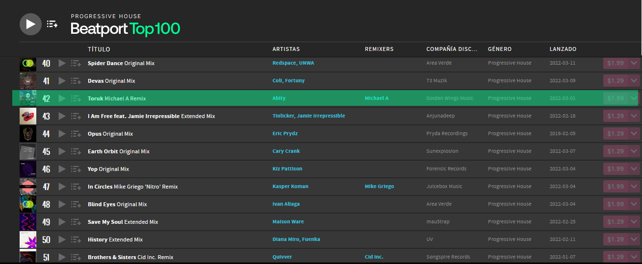Image resolution: width=642 pixels, height=264 pixels.
Task: Buy Save My Soul for $1.29
Action: [616, 222]
